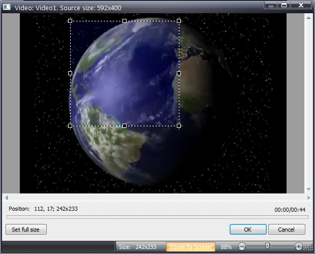Maximize the Video1 crop window

pos(284,5)
